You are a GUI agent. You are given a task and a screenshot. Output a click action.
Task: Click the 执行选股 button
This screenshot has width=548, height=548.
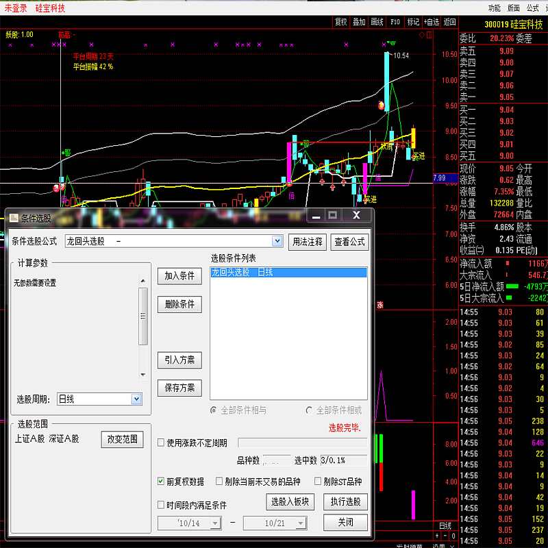pyautogui.click(x=345, y=501)
